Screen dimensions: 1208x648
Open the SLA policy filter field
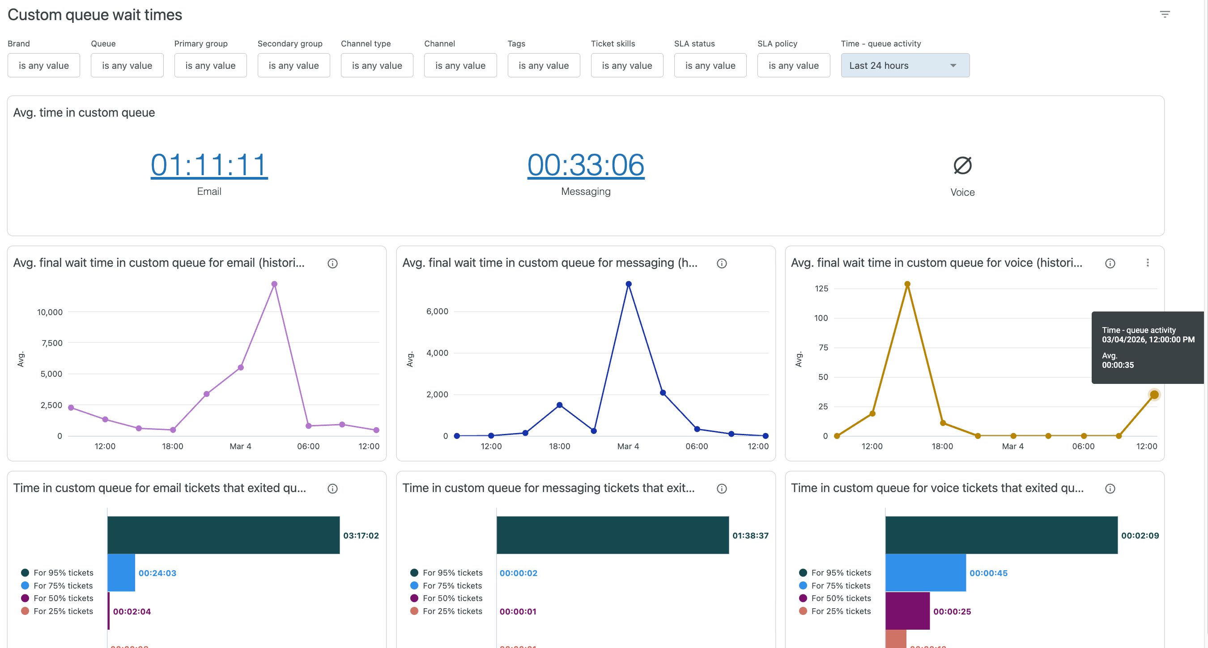[793, 66]
